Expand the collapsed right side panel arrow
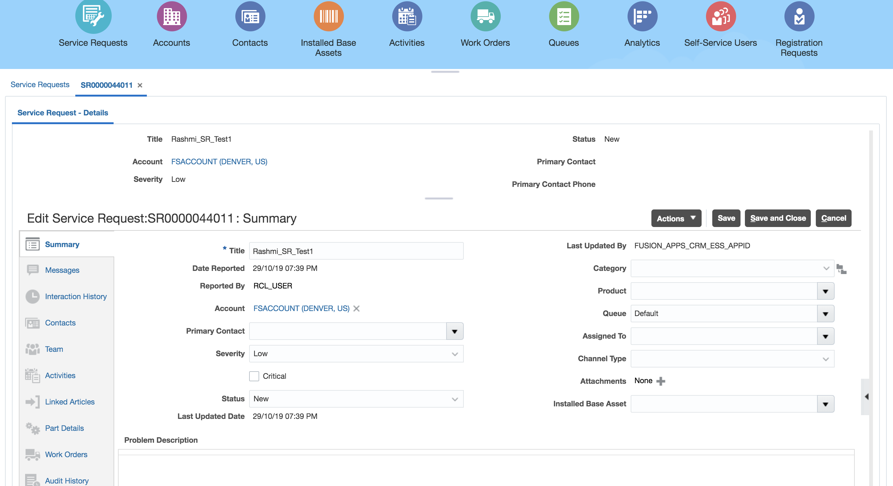Screen dimensions: 893x486 [866, 397]
